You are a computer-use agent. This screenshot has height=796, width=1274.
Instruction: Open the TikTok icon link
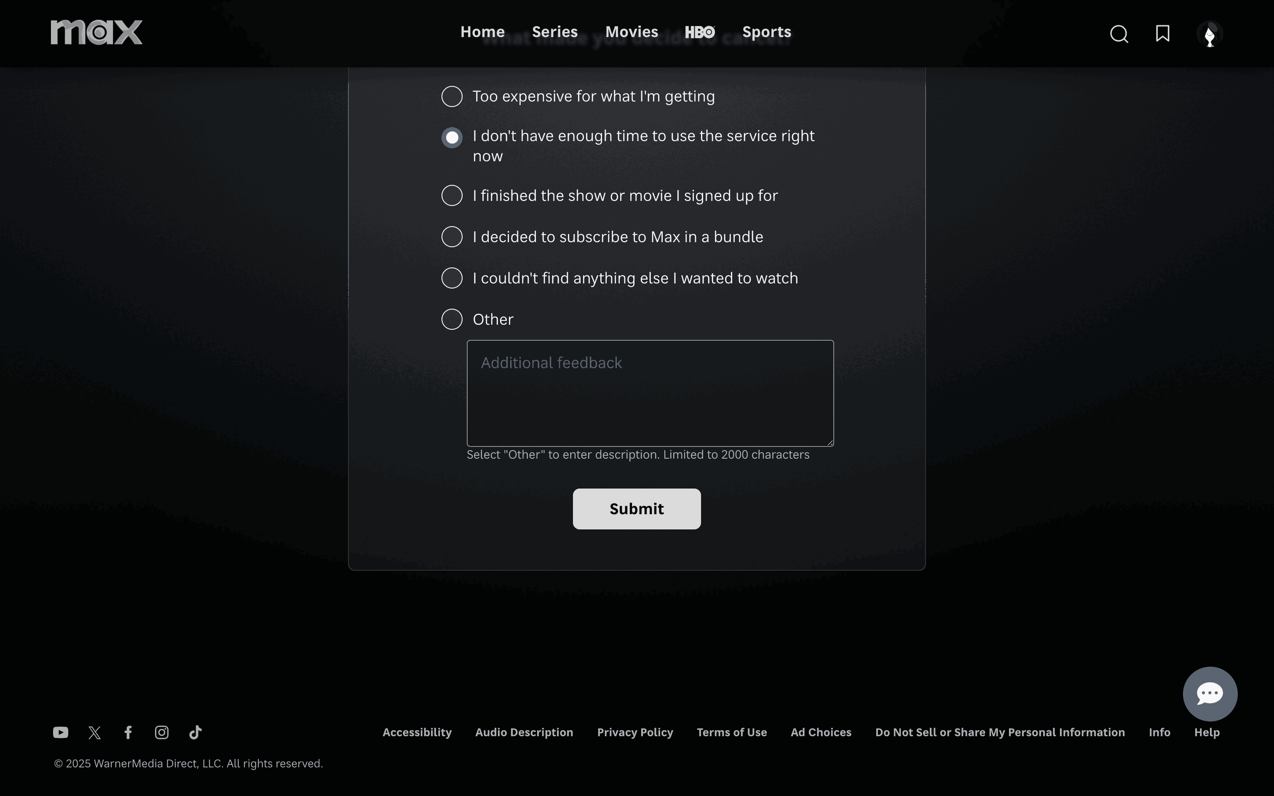click(x=195, y=732)
